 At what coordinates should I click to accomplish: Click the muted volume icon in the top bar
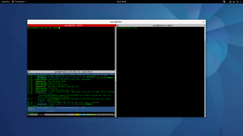234,2
